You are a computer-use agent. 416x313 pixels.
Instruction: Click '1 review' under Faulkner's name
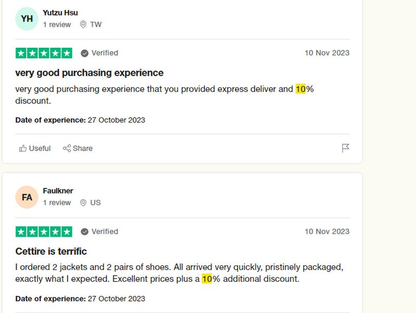pyautogui.click(x=57, y=202)
